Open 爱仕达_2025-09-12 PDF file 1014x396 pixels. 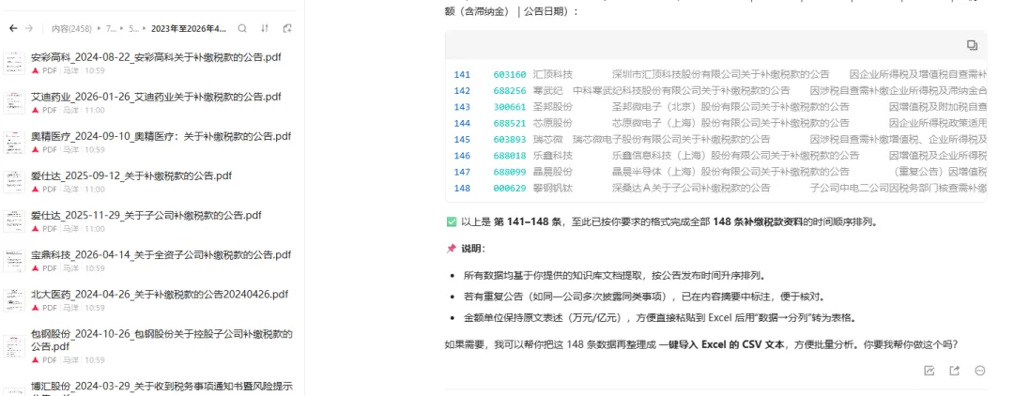click(131, 175)
